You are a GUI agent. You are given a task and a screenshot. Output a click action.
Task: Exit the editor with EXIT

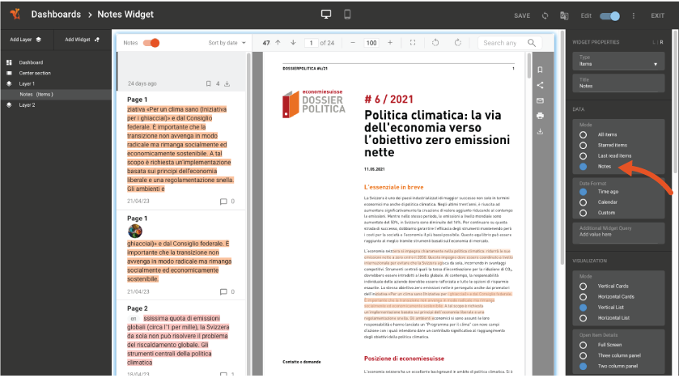(x=657, y=15)
